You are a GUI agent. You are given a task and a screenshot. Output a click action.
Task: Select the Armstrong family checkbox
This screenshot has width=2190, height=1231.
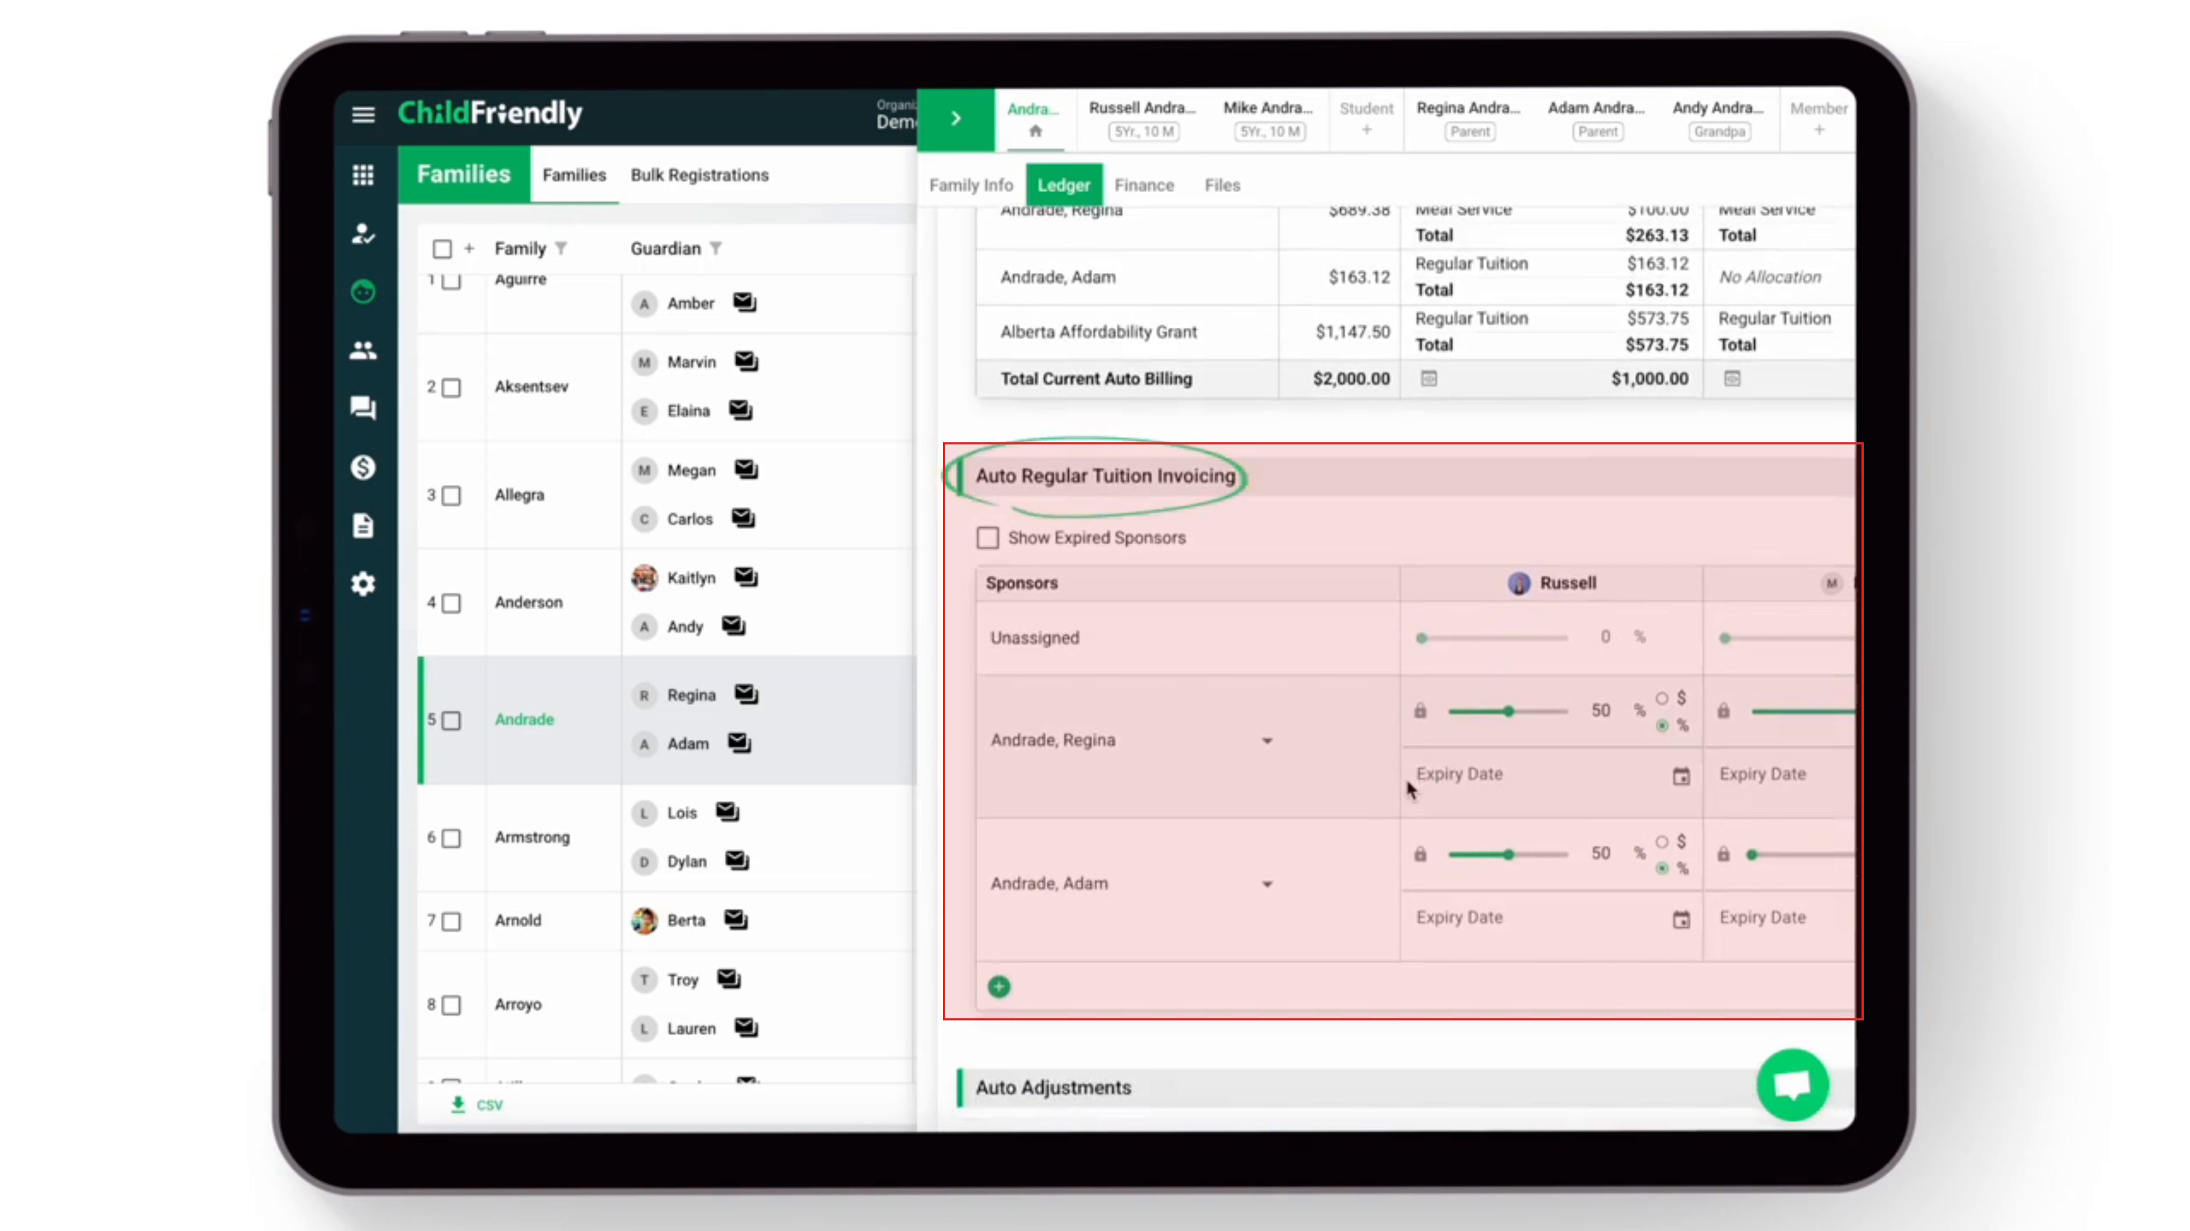(451, 839)
